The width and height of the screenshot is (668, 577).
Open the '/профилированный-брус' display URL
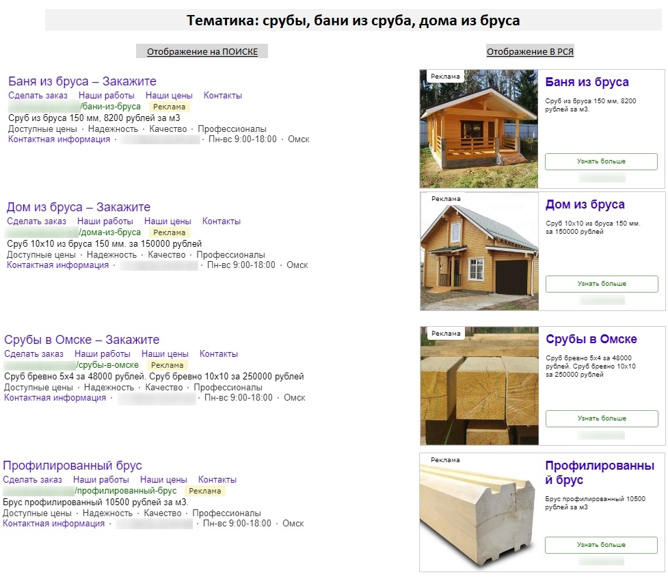pos(126,491)
